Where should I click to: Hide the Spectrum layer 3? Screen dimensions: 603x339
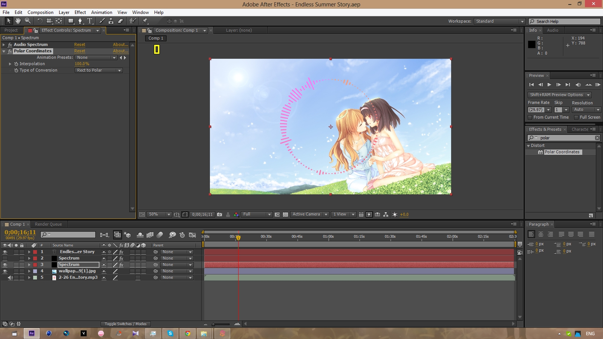(x=5, y=265)
